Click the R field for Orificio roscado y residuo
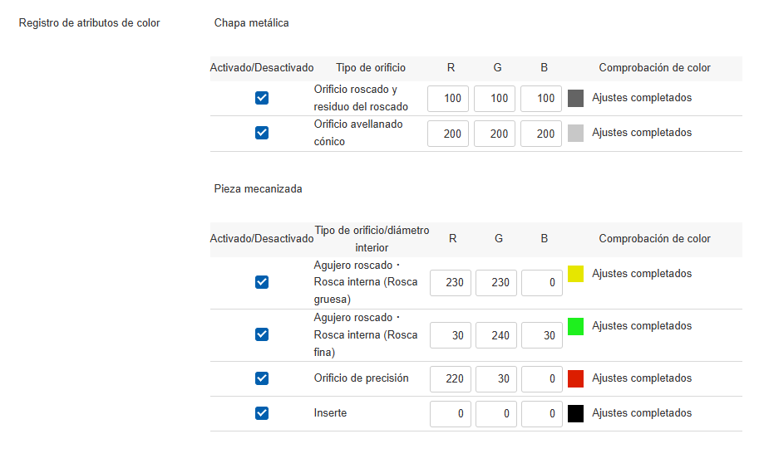 448,99
